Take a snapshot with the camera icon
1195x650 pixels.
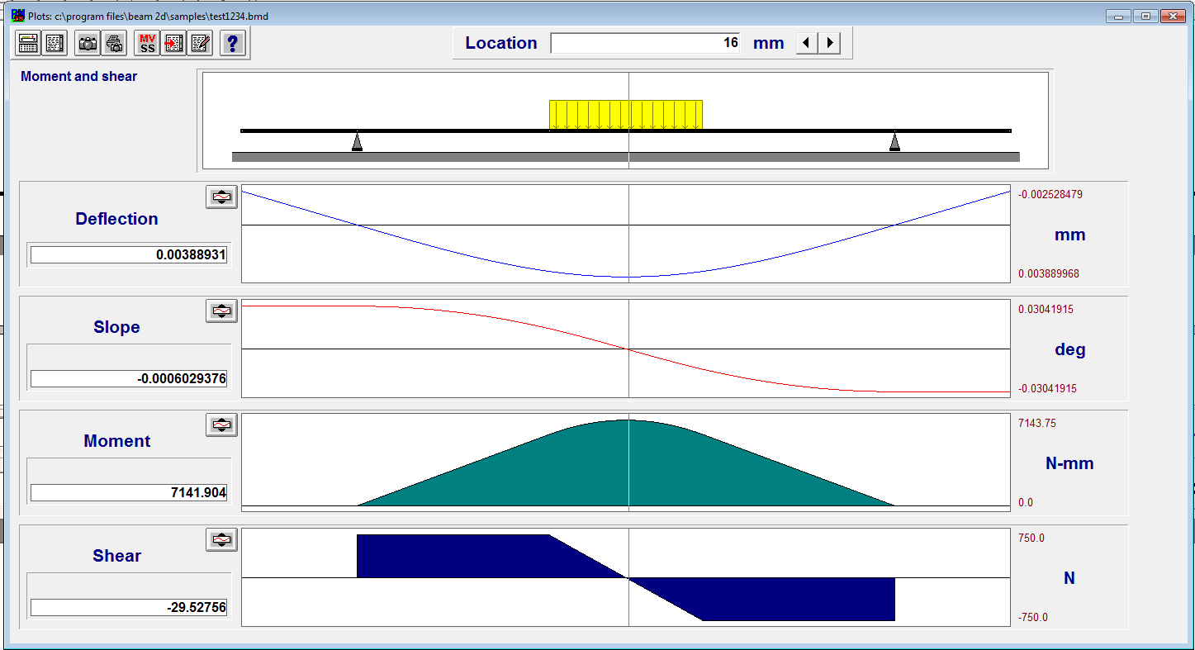point(87,43)
